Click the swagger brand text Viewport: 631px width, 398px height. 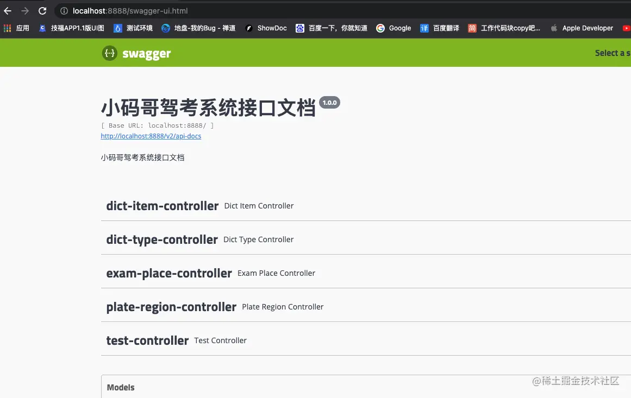147,54
